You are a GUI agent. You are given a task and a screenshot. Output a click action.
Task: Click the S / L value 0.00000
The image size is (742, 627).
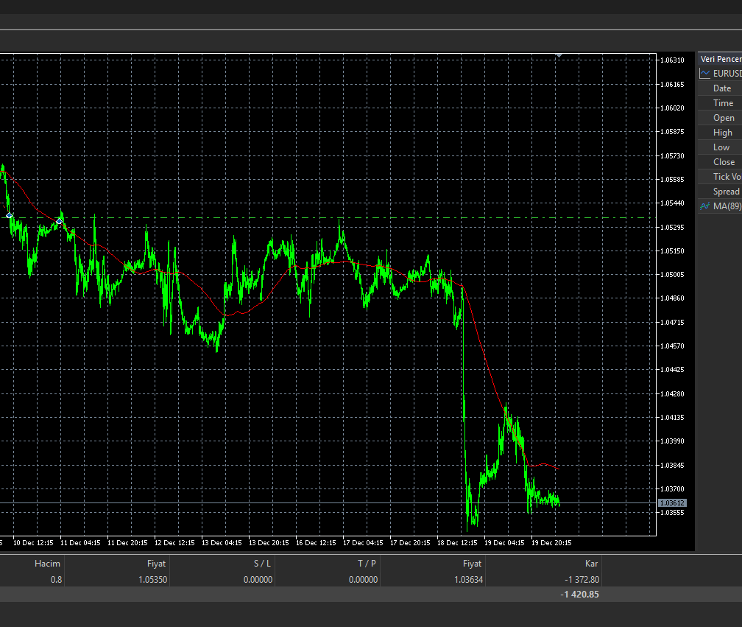258,580
